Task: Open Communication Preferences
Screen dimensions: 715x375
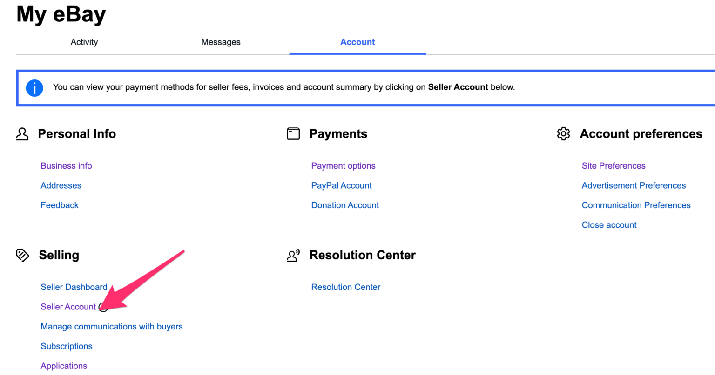Action: (x=636, y=205)
